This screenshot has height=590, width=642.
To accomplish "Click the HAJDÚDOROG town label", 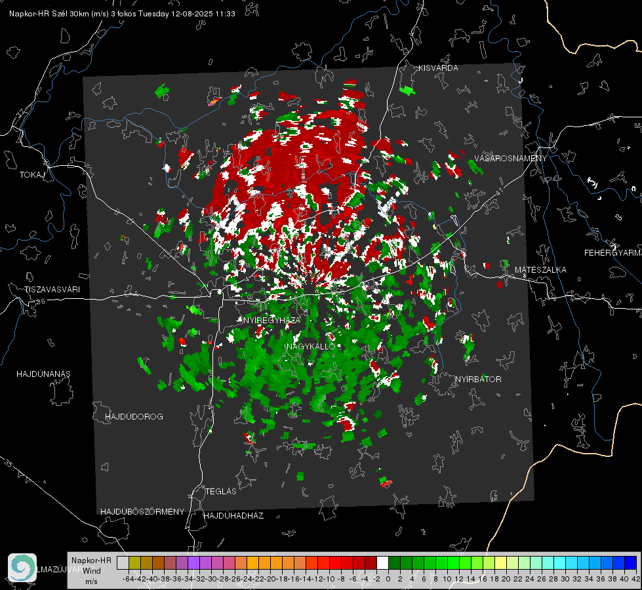I will (134, 417).
